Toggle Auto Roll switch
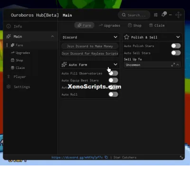The image size is (190, 173). click(114, 95)
